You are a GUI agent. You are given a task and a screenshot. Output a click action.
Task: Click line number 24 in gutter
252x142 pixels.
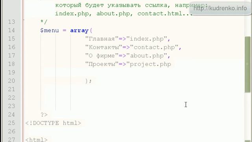(x=11, y=114)
